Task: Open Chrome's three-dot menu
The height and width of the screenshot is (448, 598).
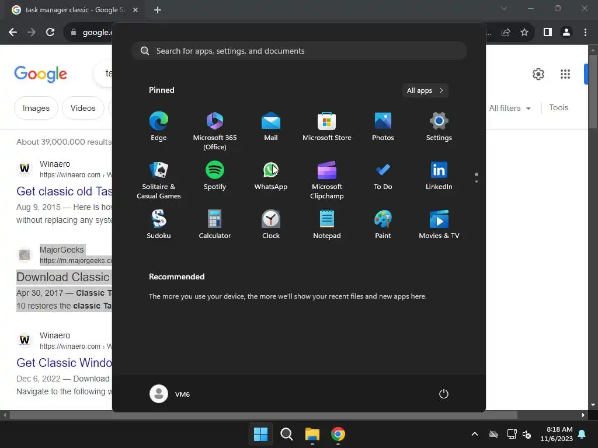Action: coord(585,33)
